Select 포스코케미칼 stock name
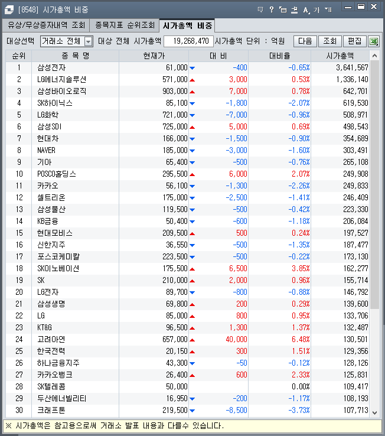This screenshot has height=436, width=385. click(x=58, y=256)
